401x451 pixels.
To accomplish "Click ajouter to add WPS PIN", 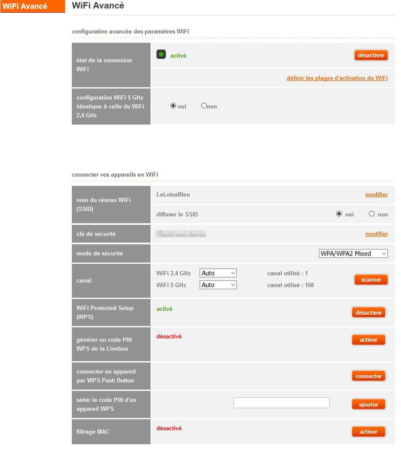I will point(368,405).
